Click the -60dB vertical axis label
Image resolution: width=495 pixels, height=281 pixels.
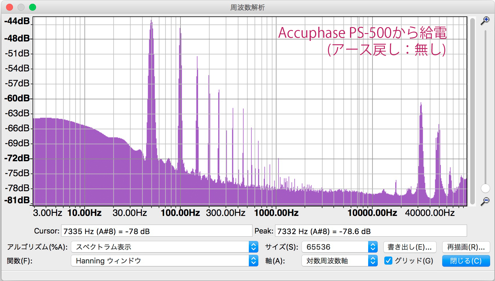click(x=17, y=98)
